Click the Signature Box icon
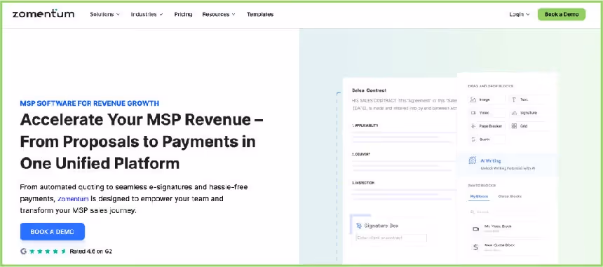Screen dimensions: 603x267 pyautogui.click(x=359, y=226)
